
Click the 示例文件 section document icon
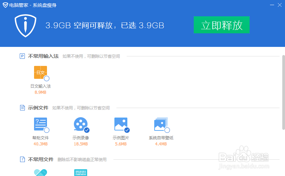[x=22, y=108]
